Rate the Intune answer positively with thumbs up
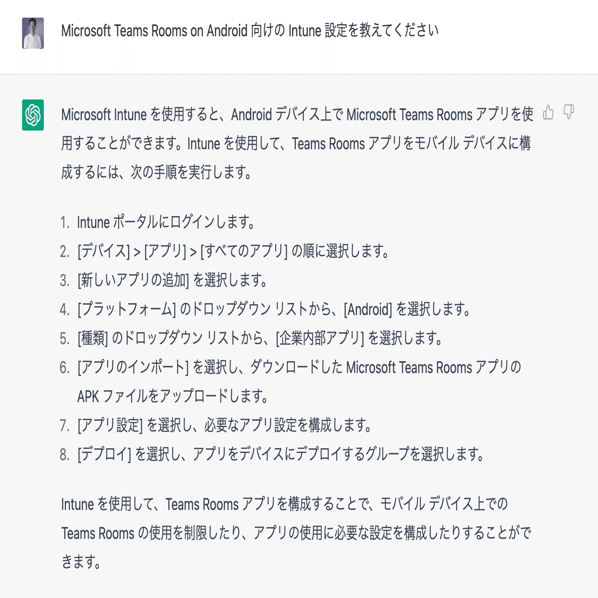Screen dimensions: 598x598 [548, 112]
